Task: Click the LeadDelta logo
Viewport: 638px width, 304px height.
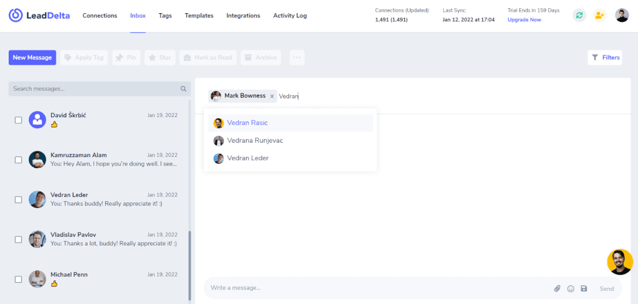Action: [39, 16]
